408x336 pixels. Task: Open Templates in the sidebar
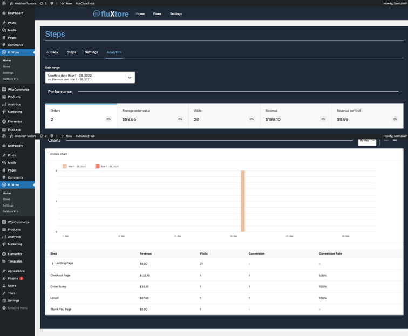point(15,261)
